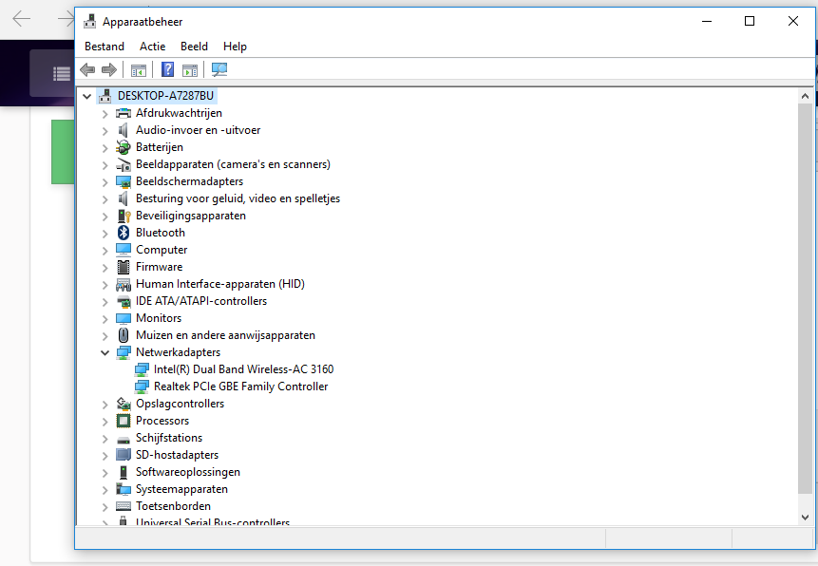Open the Help menu
Screen dimensions: 818x566
point(235,47)
